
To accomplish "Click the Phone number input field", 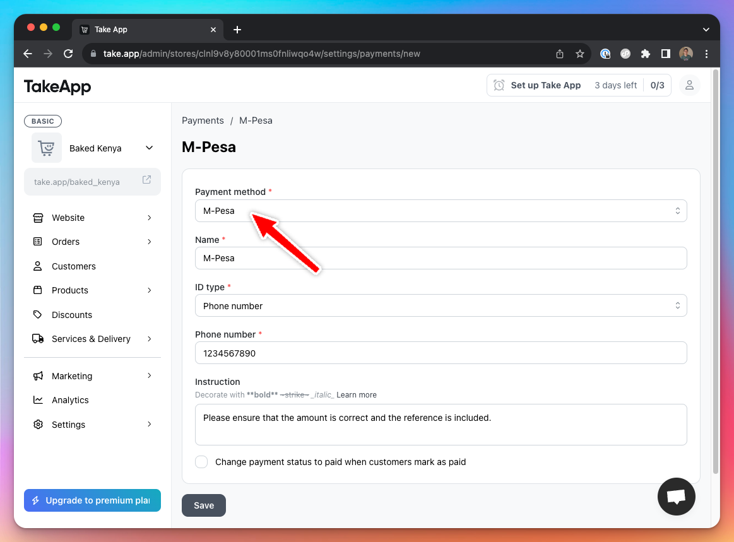I will pyautogui.click(x=441, y=353).
